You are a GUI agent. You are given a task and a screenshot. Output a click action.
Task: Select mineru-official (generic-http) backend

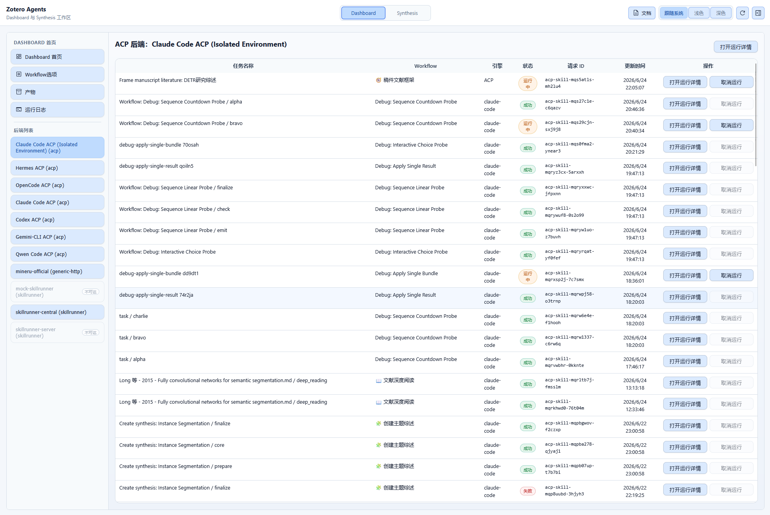(x=57, y=271)
